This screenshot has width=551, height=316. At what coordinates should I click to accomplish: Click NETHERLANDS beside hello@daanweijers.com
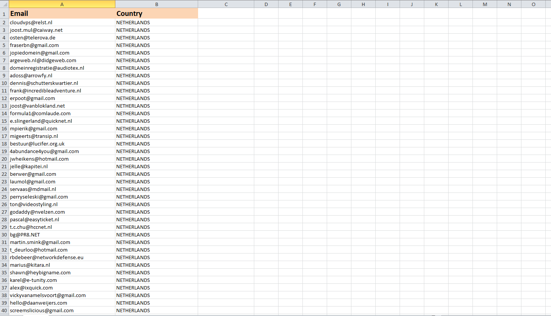156,303
